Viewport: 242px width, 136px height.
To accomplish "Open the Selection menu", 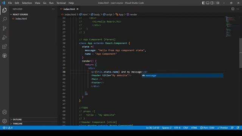I will [x=27, y=3].
